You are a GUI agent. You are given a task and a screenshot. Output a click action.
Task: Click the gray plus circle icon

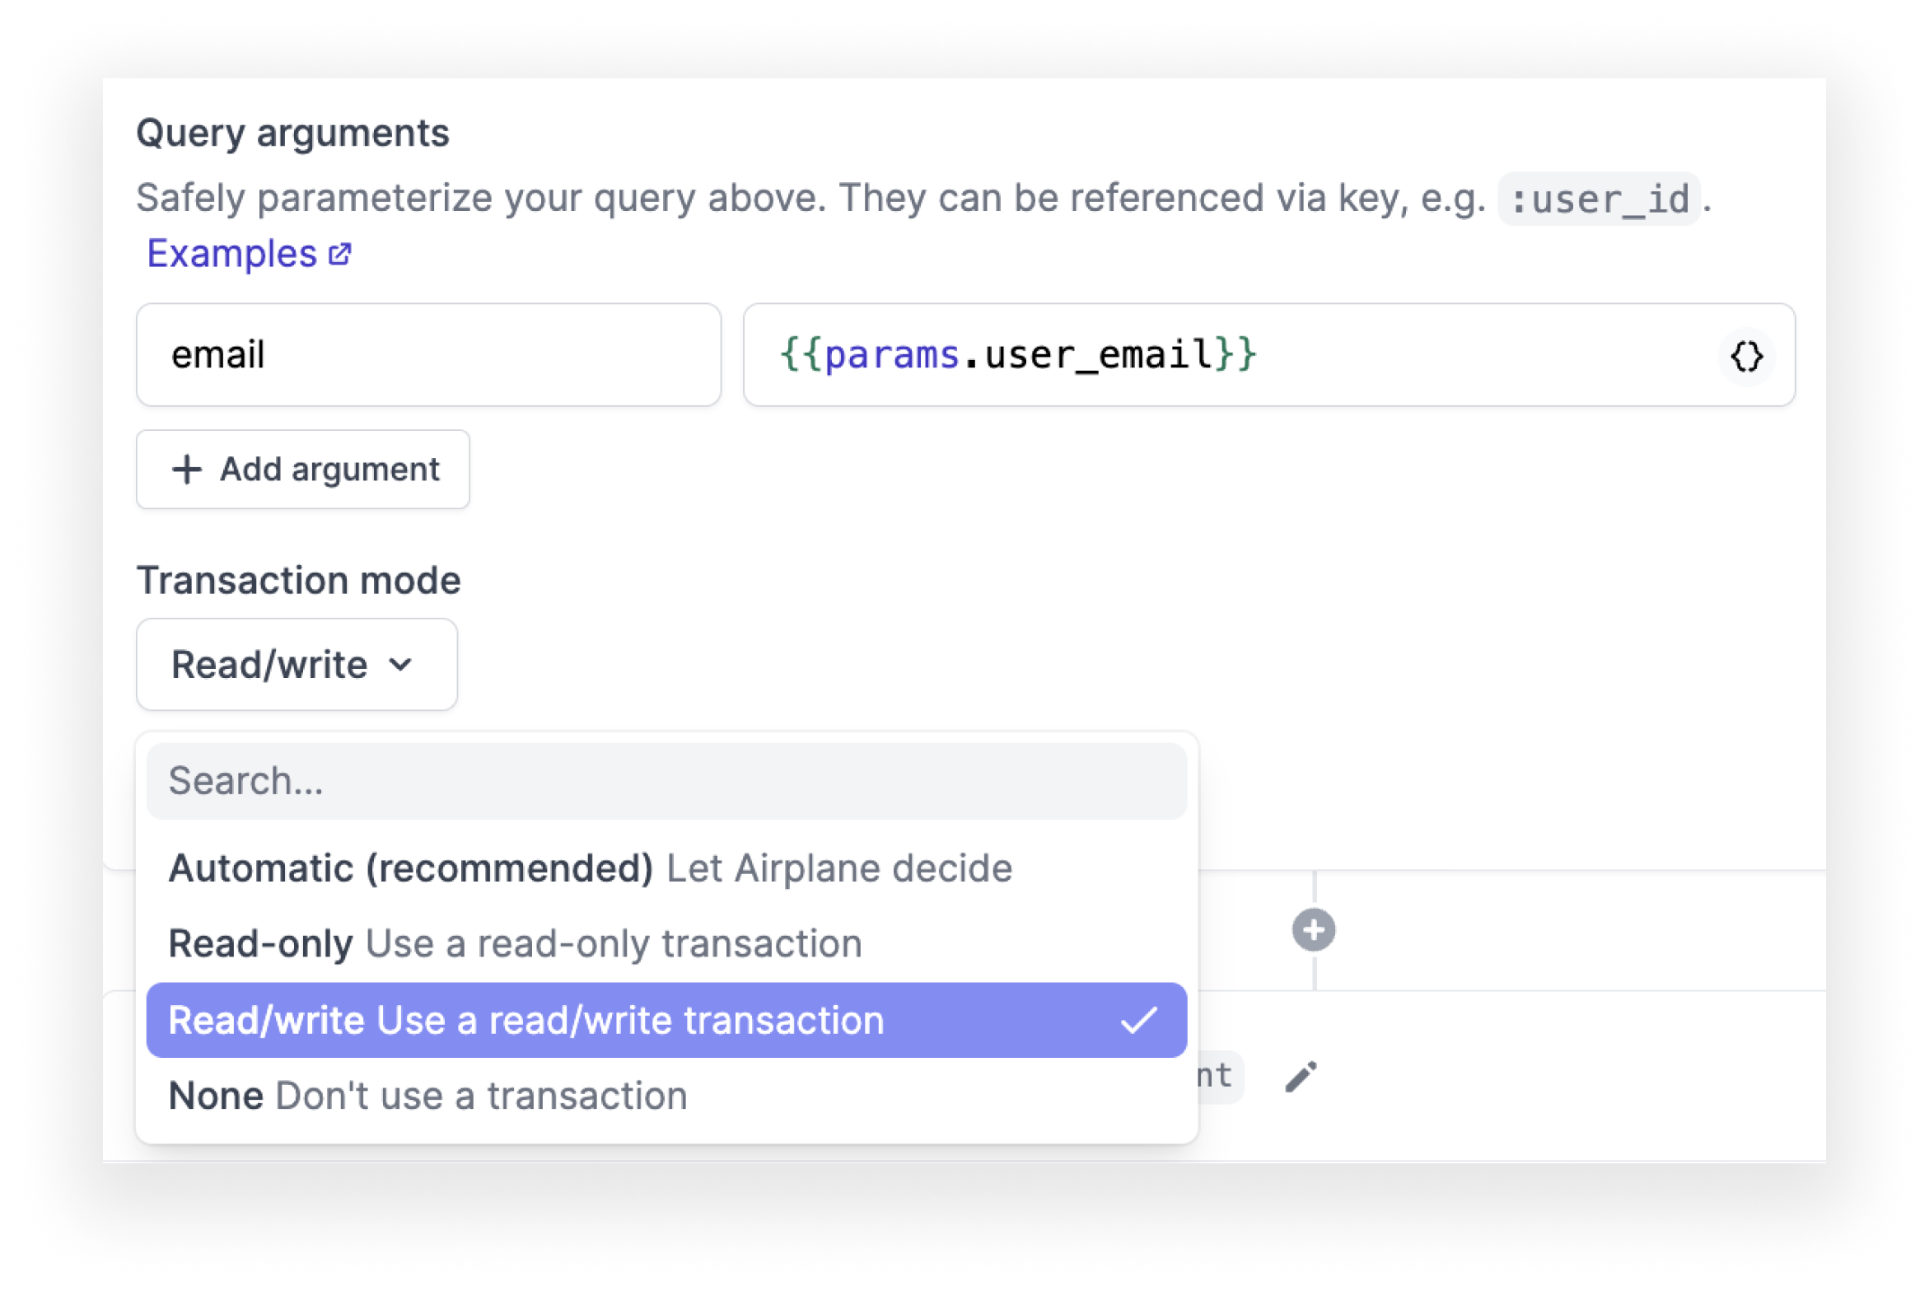(x=1314, y=930)
